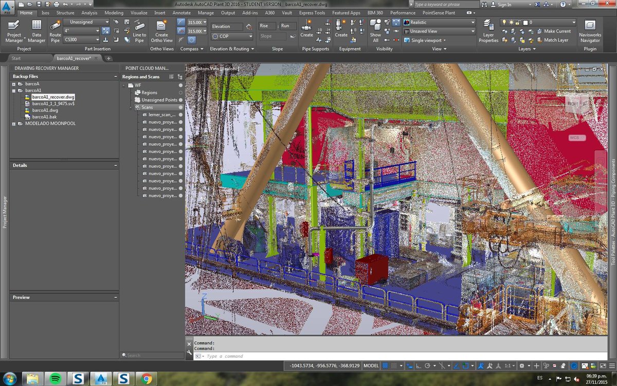The image size is (617, 386).
Task: Open the COP routing dropdown
Action: coord(232,37)
